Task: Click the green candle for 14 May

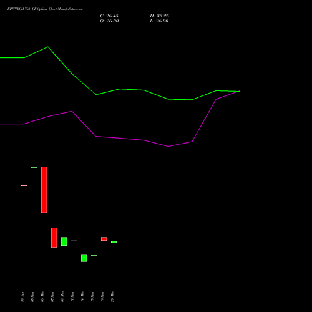Action: pyautogui.click(x=84, y=258)
